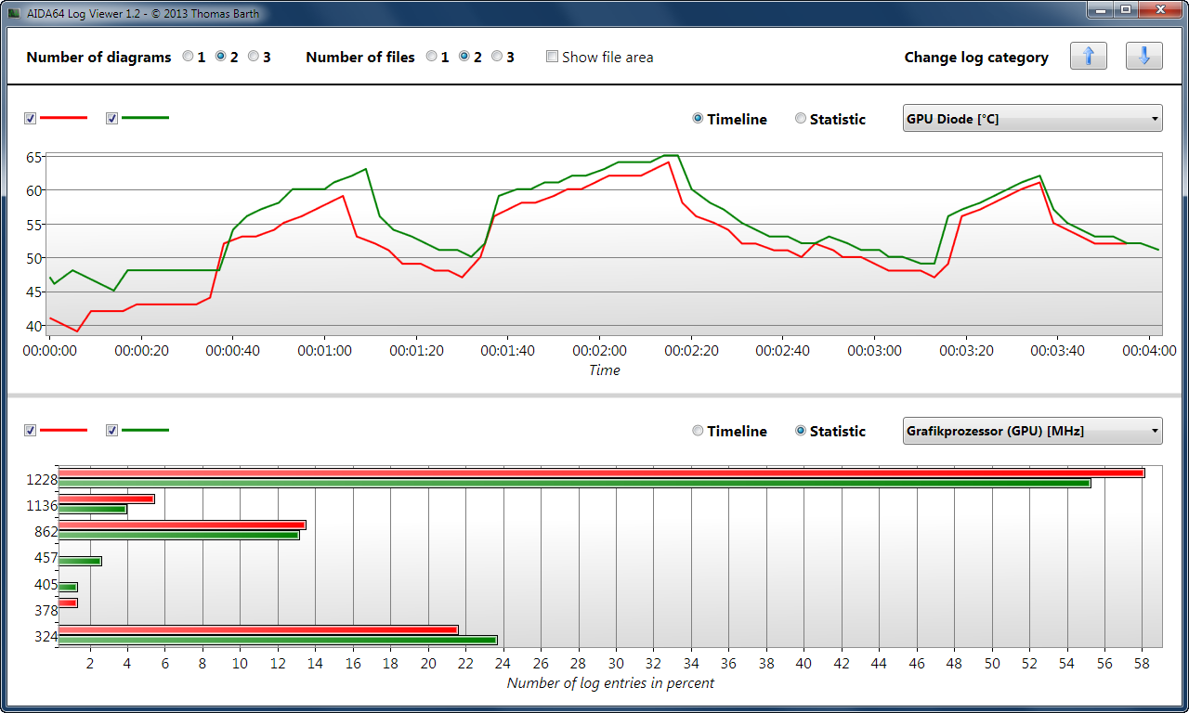Image resolution: width=1189 pixels, height=713 pixels.
Task: Enable the Show file area checkbox
Action: click(553, 57)
